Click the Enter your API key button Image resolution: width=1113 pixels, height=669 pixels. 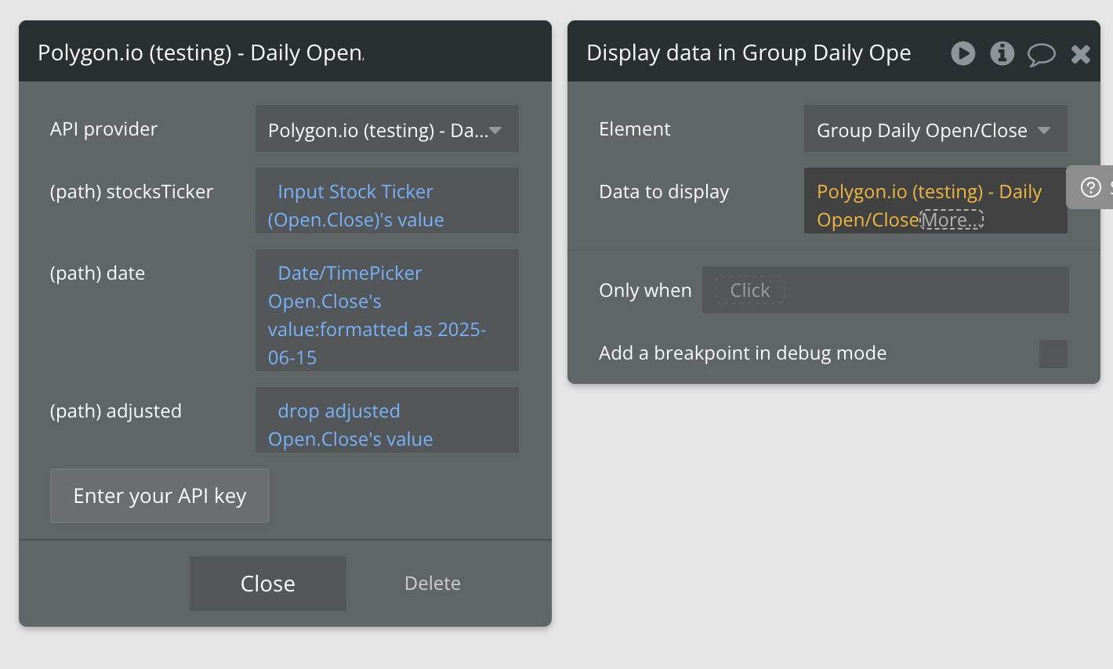160,496
